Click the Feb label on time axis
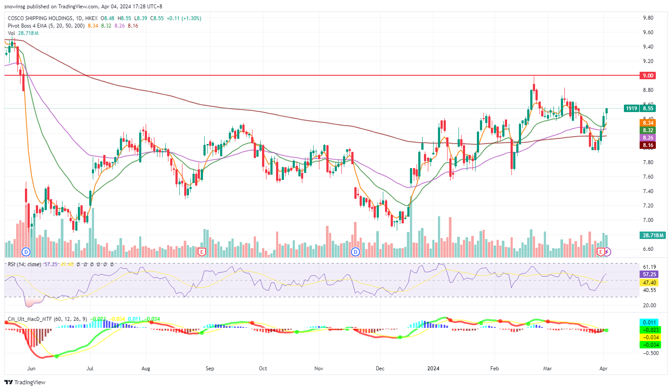Viewport: 672px width, 390px height. click(495, 369)
